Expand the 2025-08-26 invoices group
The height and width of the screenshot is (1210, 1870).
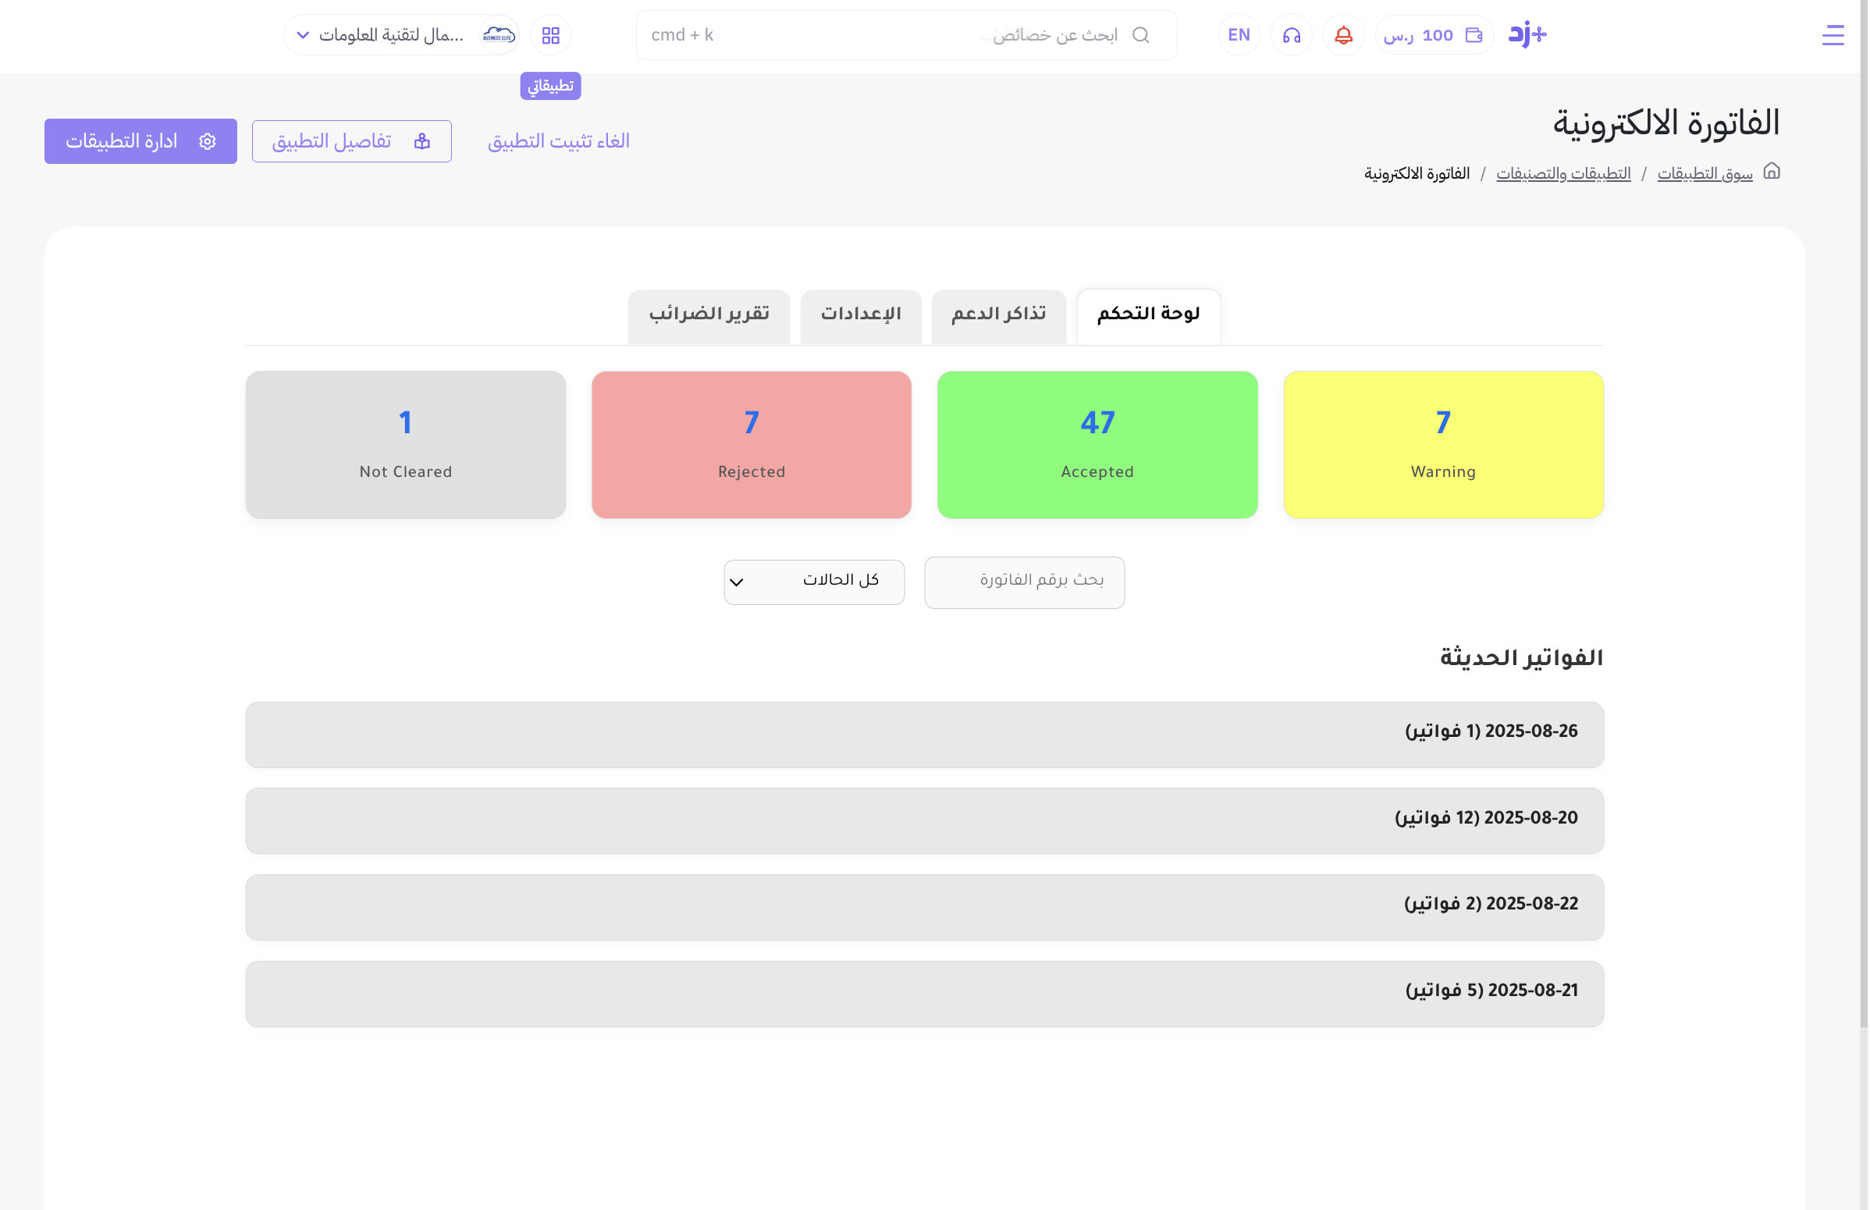tap(923, 734)
